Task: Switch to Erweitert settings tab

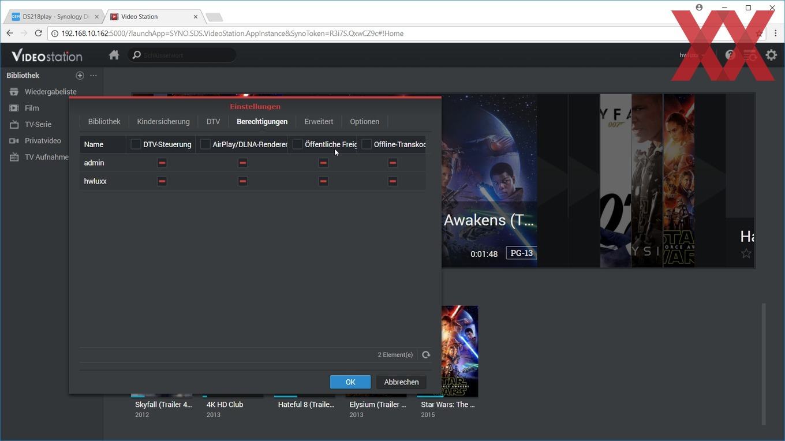Action: click(x=319, y=122)
